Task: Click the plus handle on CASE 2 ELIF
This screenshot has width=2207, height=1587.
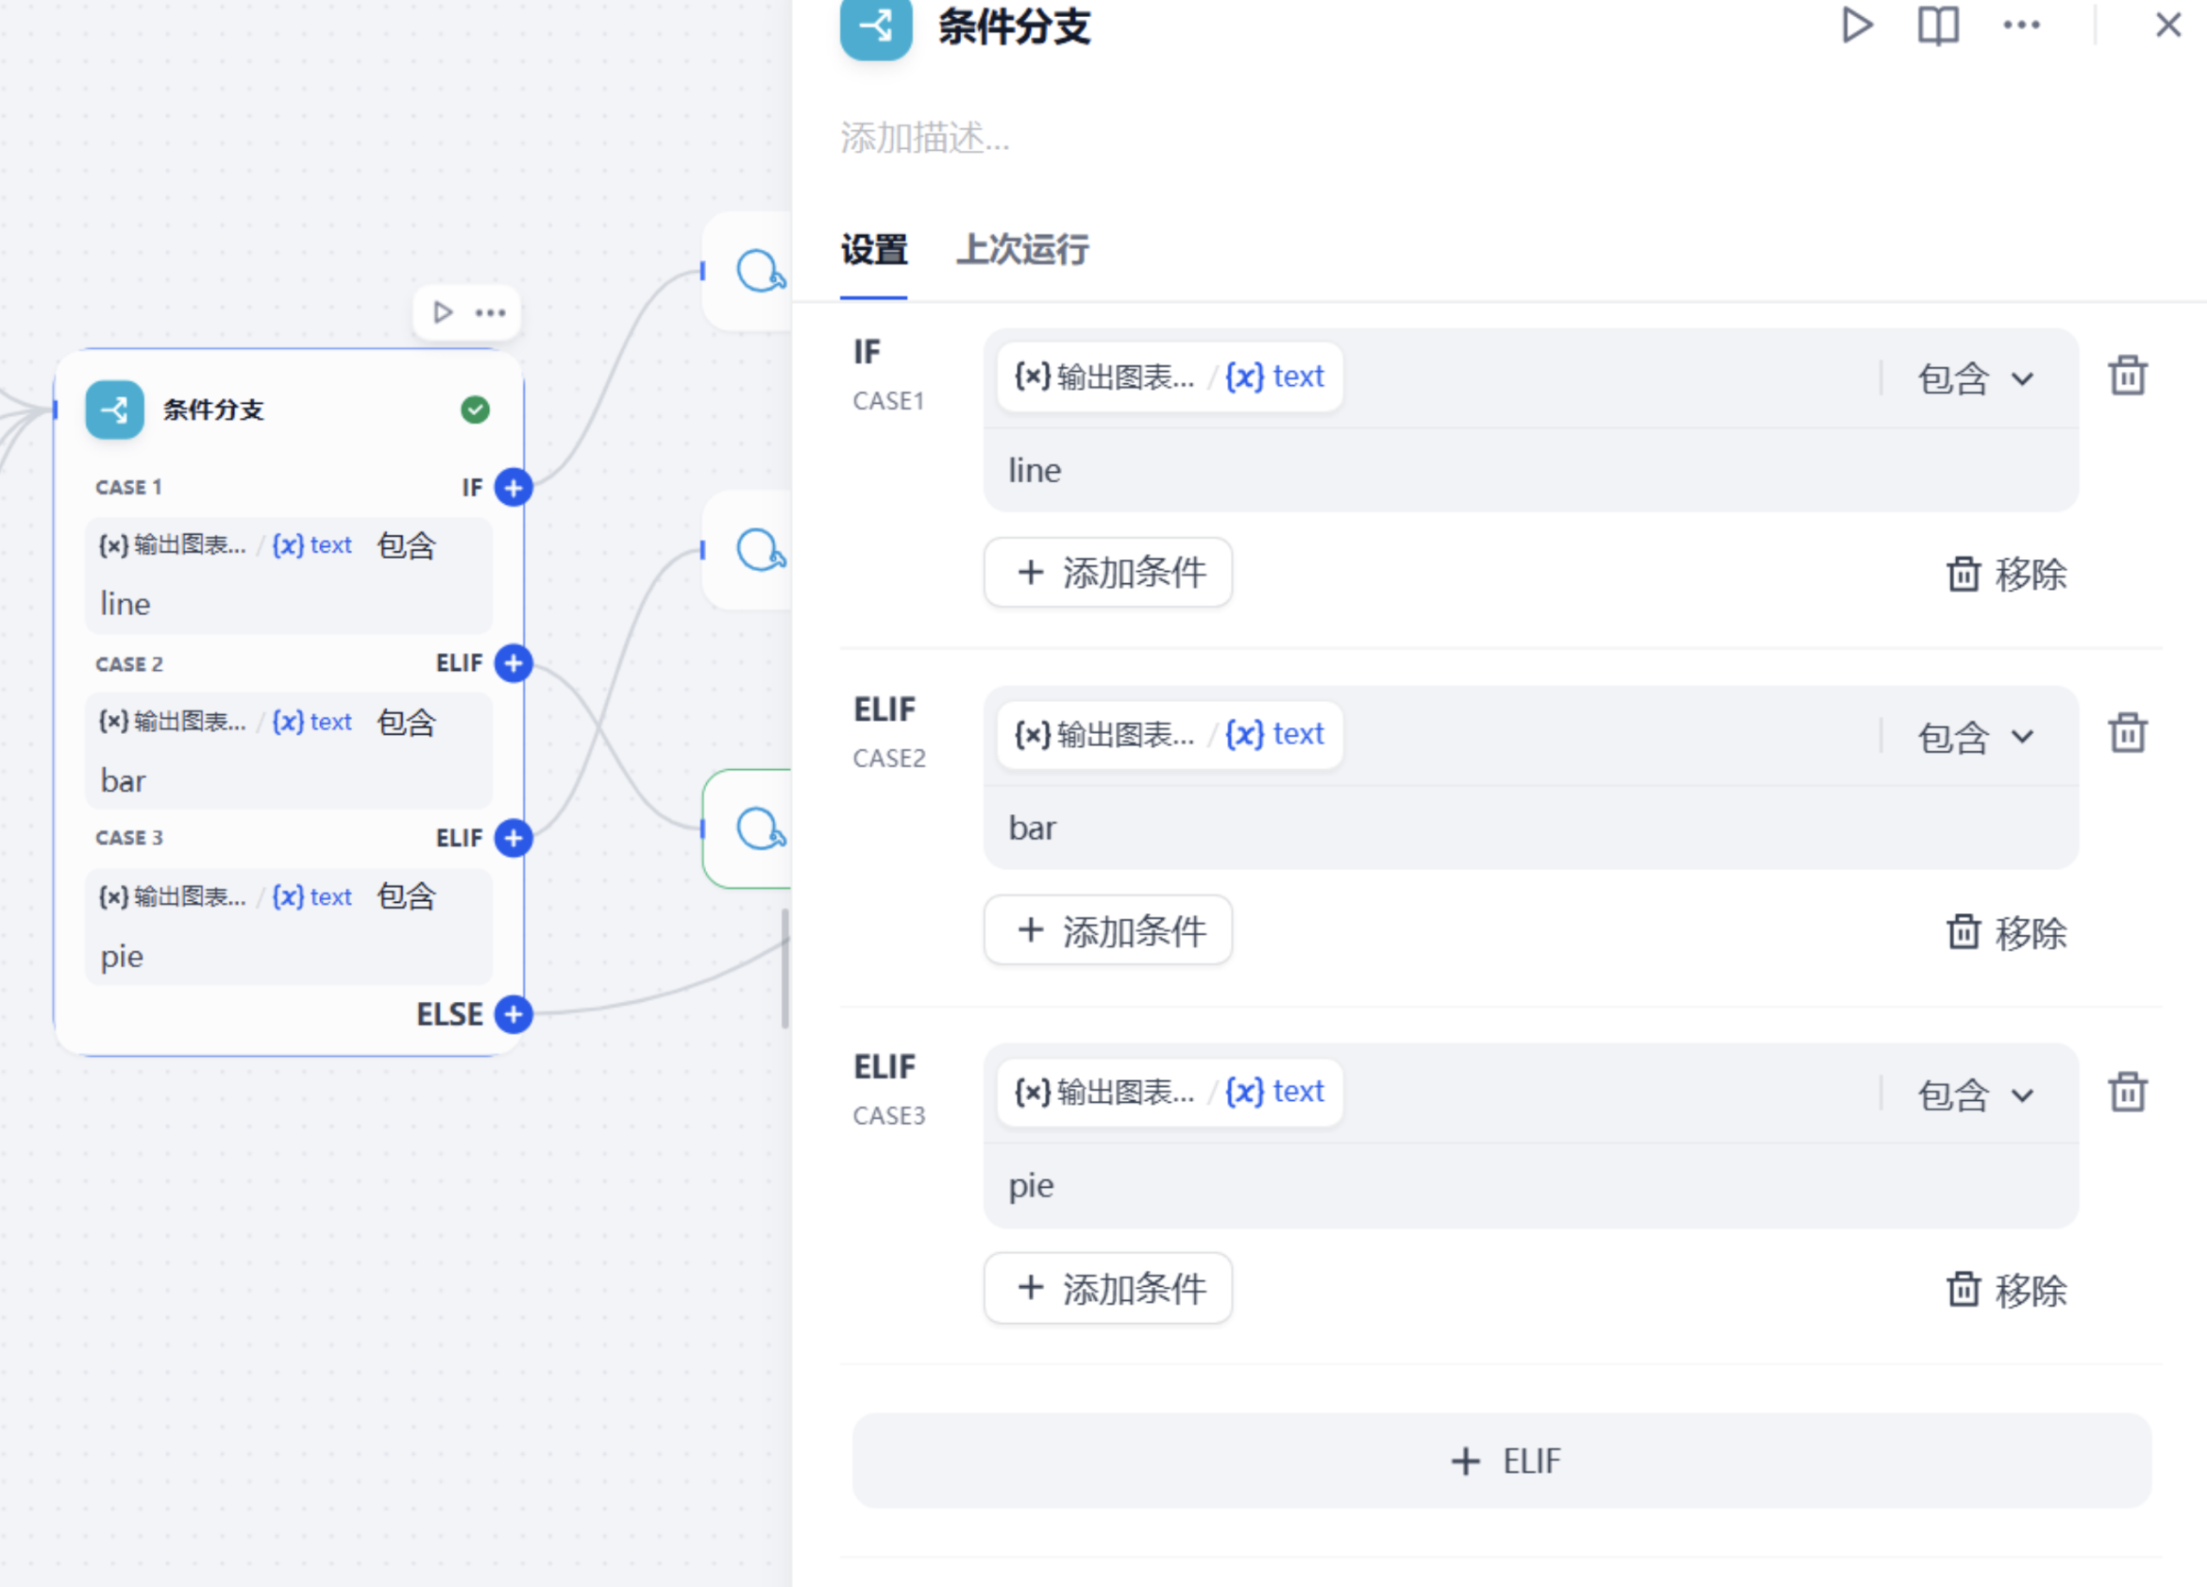Action: [514, 663]
